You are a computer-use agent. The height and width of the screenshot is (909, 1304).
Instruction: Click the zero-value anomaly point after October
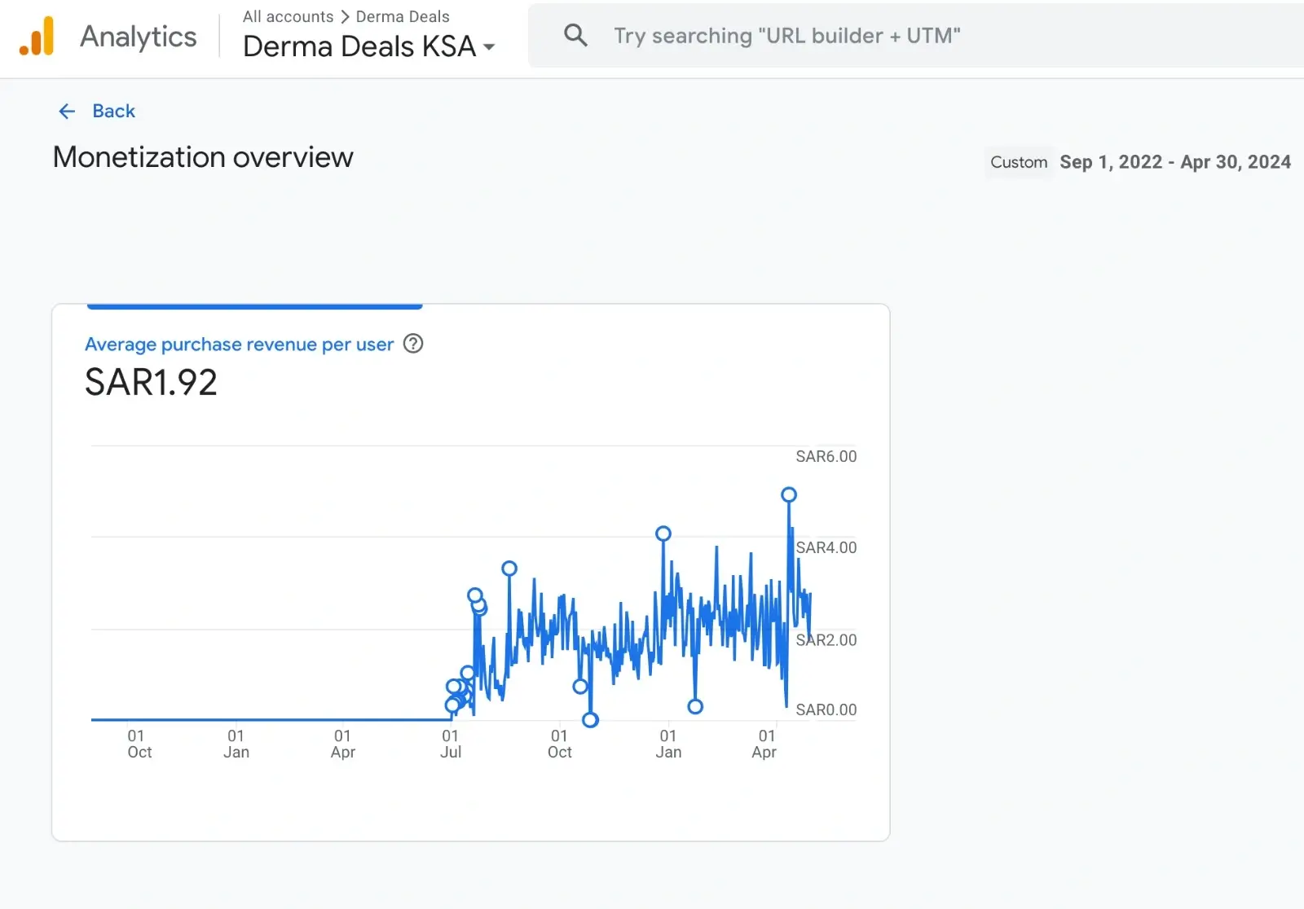click(591, 720)
